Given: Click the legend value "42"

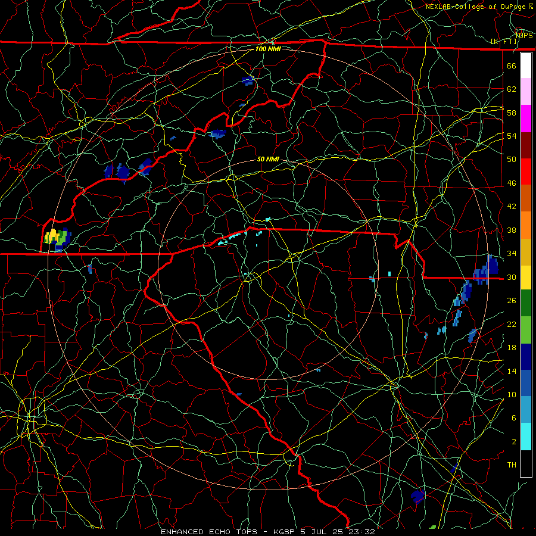Looking at the screenshot, I should point(512,207).
